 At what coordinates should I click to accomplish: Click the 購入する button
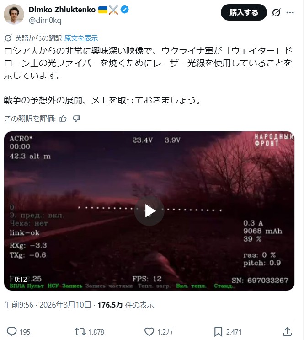tap(244, 12)
